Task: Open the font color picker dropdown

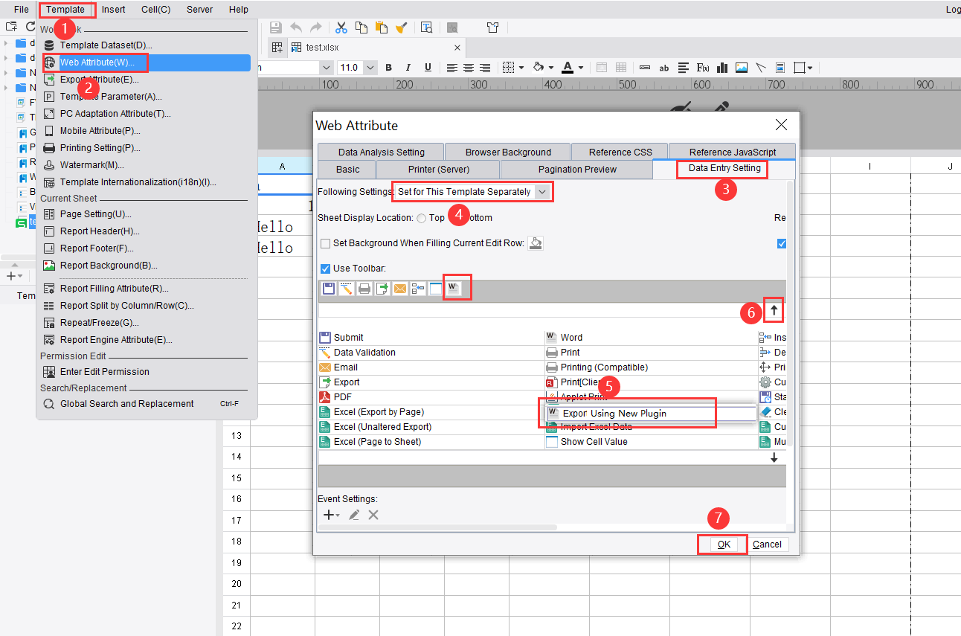Action: [x=582, y=67]
